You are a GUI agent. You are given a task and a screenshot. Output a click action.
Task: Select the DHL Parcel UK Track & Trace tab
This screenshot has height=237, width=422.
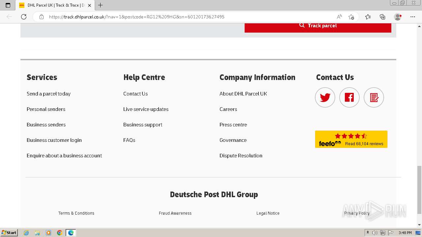55,5
